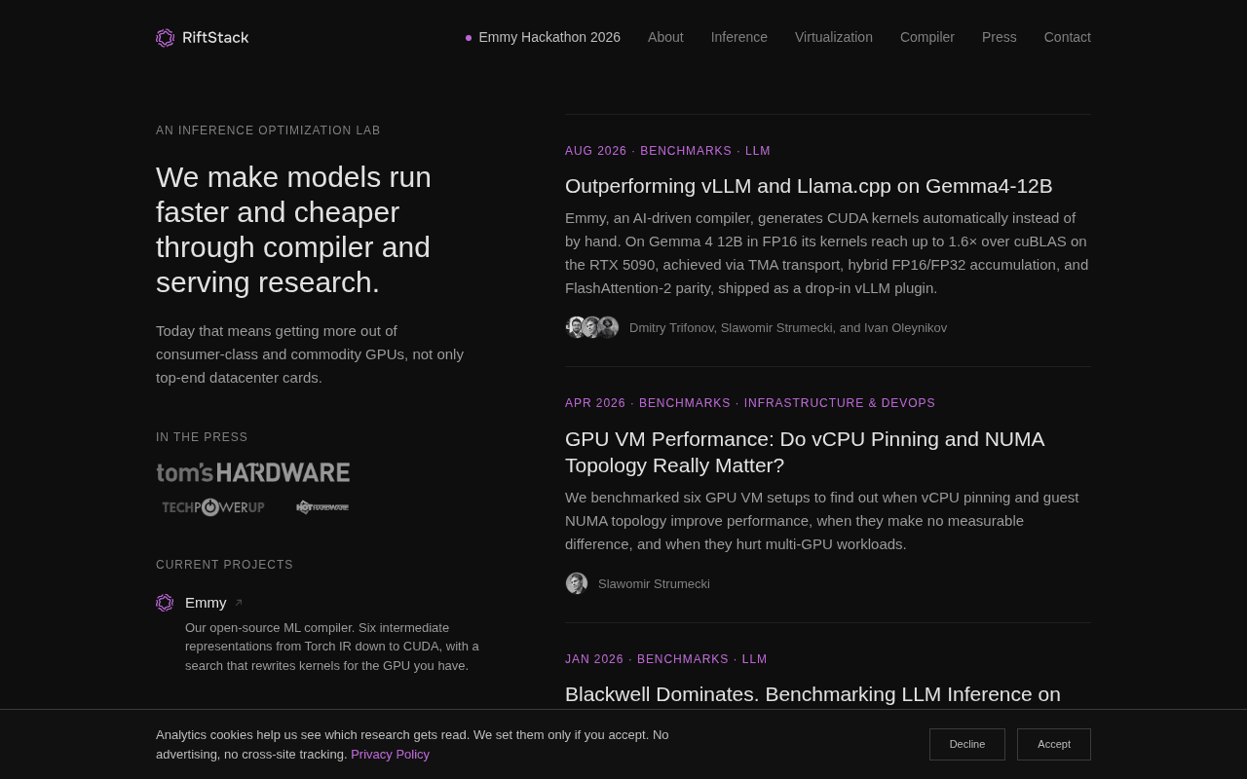This screenshot has height=779, width=1247.
Task: Open Blackwell Dominates article title
Action: (812, 694)
